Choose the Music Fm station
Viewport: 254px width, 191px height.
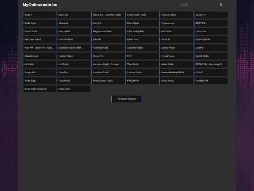tap(211, 15)
